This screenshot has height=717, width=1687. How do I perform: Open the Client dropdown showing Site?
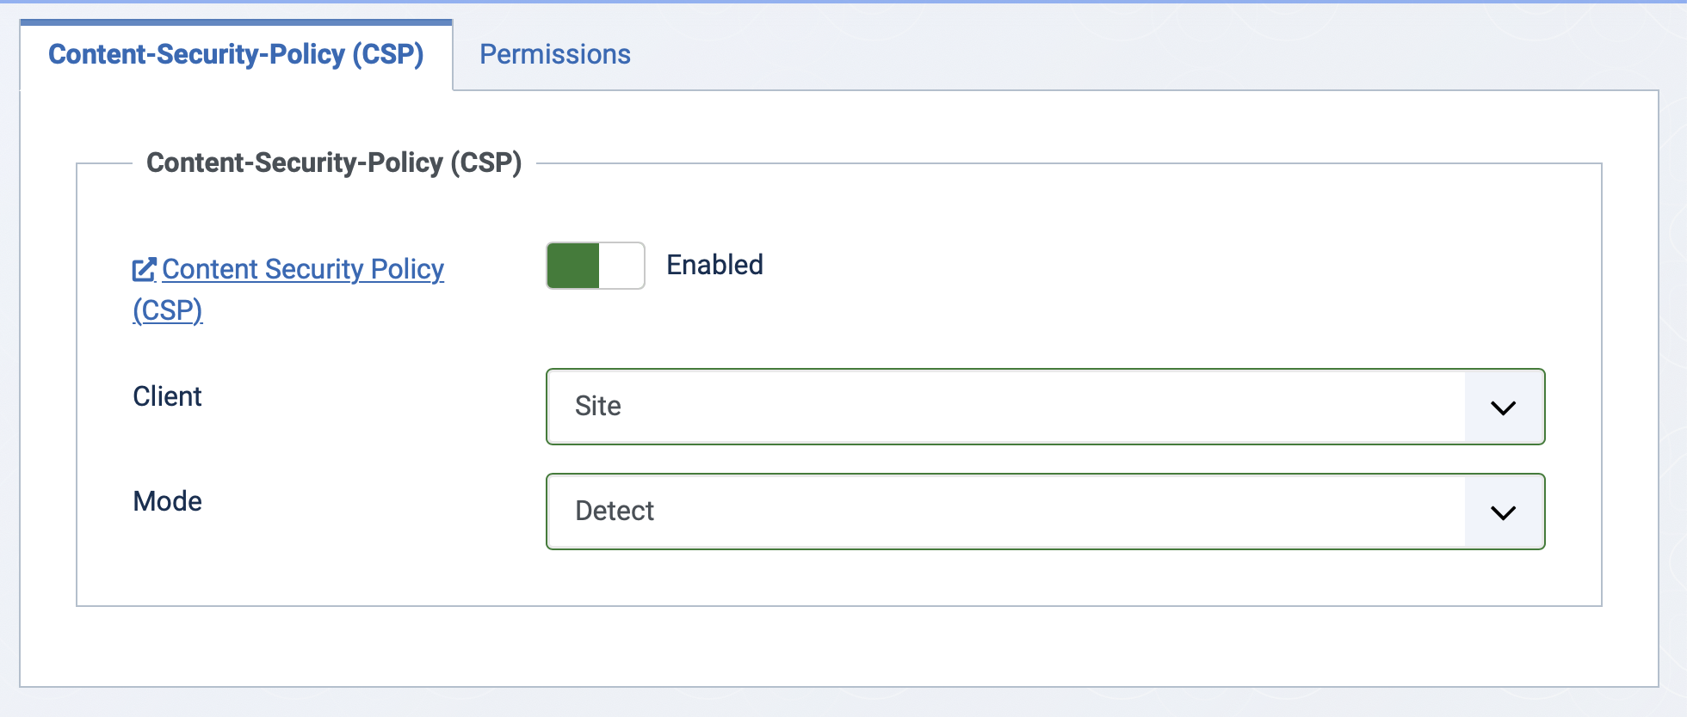[x=1046, y=407]
